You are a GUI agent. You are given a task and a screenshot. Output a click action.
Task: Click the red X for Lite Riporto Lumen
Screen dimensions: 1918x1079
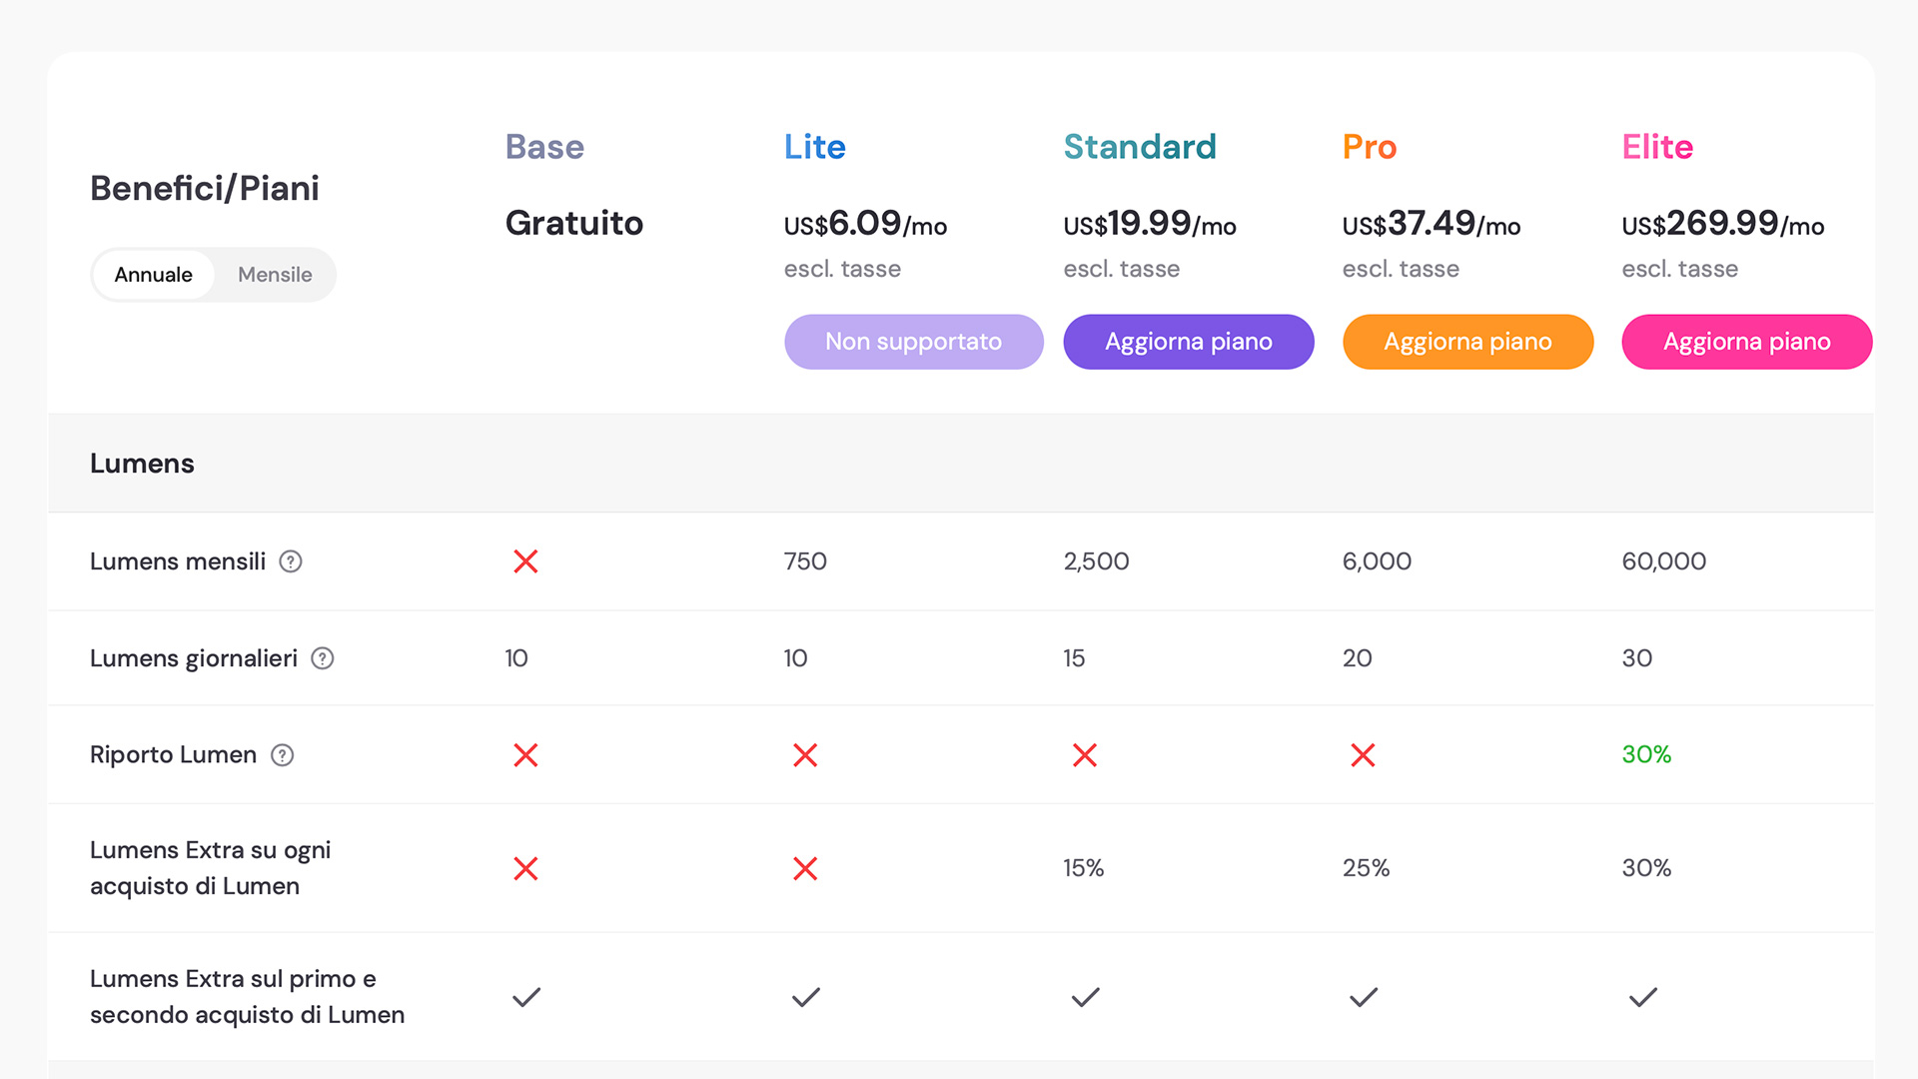tap(805, 755)
